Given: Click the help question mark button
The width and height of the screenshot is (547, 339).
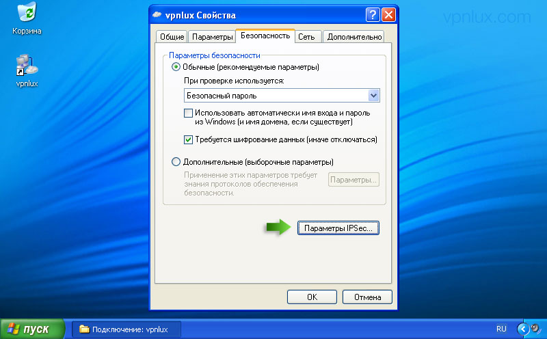Looking at the screenshot, I should pyautogui.click(x=373, y=15).
